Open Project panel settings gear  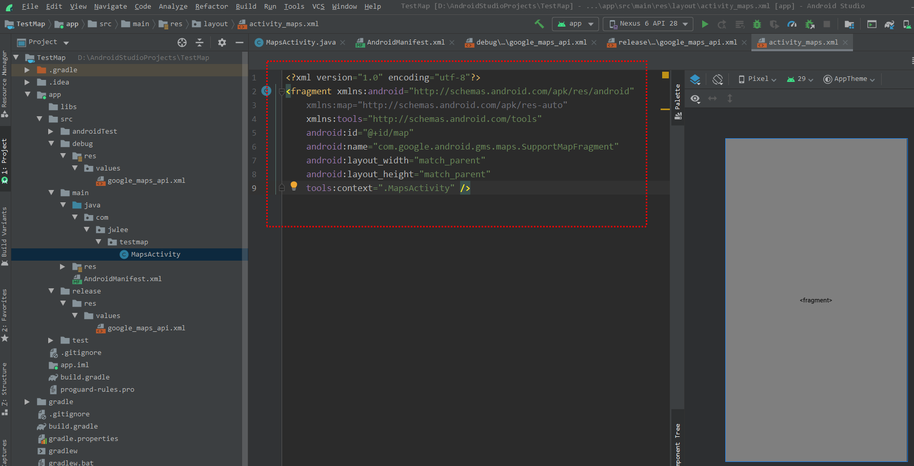[222, 43]
